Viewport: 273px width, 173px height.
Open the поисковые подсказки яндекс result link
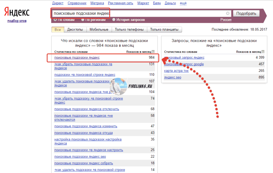pyautogui.click(x=77, y=58)
